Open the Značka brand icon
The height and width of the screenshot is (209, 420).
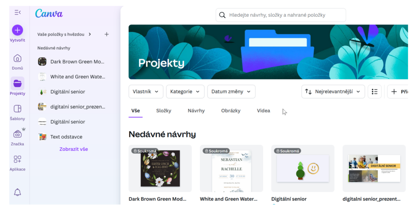click(x=17, y=134)
